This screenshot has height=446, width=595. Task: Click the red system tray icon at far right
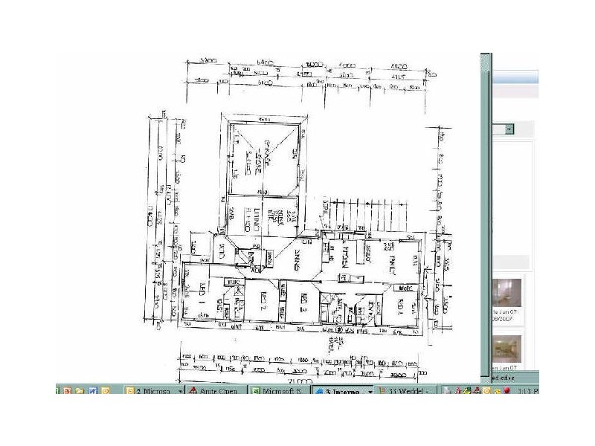[x=506, y=390]
